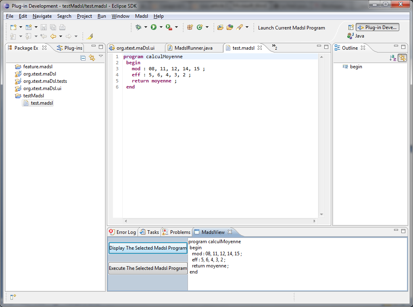Click the editor horizontal scrollbar
The height and width of the screenshot is (307, 413).
coord(220,221)
